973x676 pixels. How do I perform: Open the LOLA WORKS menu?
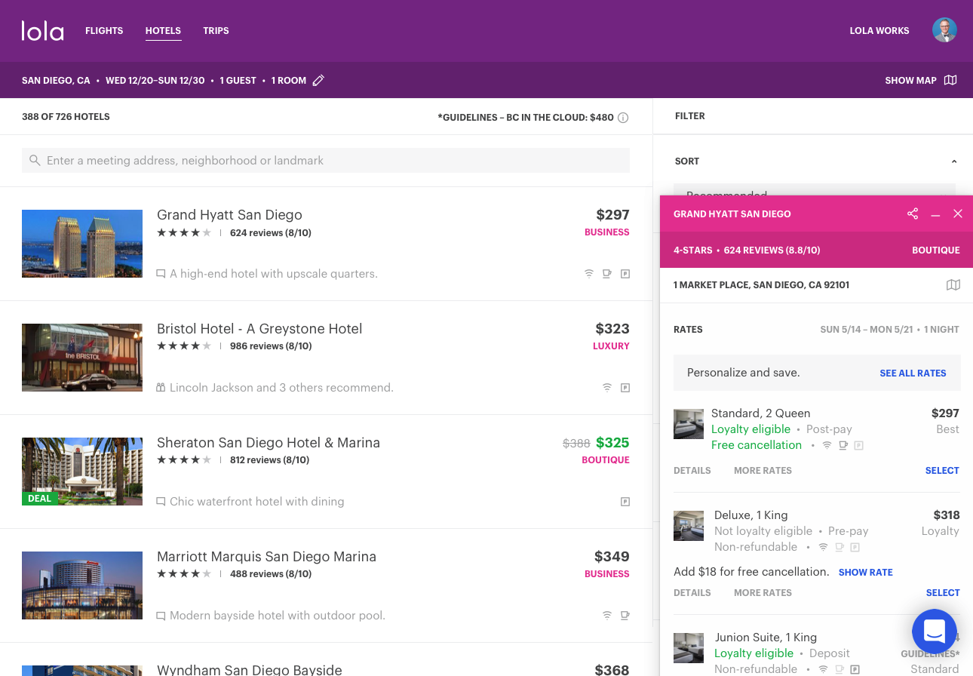pyautogui.click(x=879, y=31)
